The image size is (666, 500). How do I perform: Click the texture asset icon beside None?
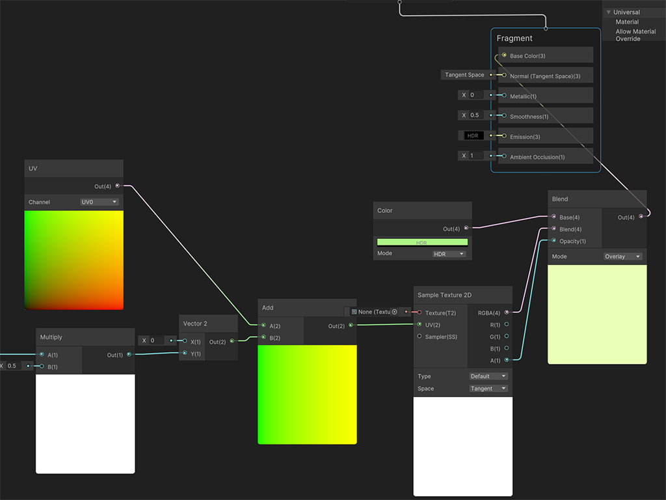tap(354, 312)
